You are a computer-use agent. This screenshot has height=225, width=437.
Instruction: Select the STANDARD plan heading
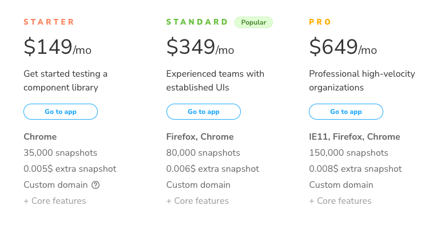[197, 22]
